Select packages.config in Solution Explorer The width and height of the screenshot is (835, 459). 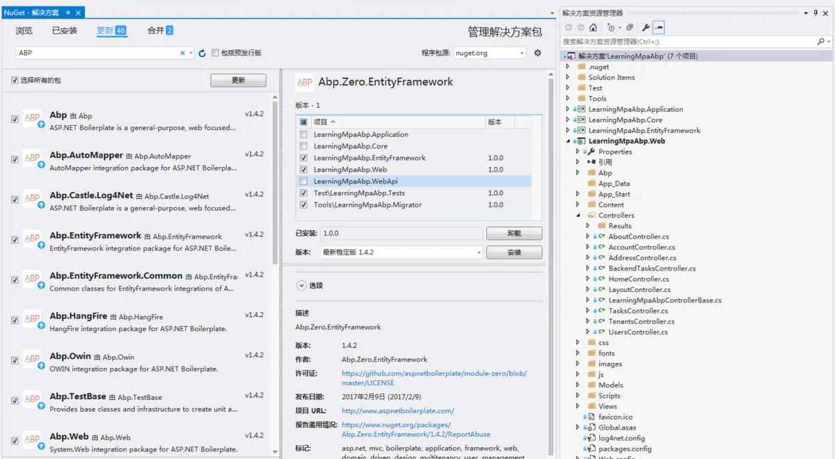tap(625, 449)
